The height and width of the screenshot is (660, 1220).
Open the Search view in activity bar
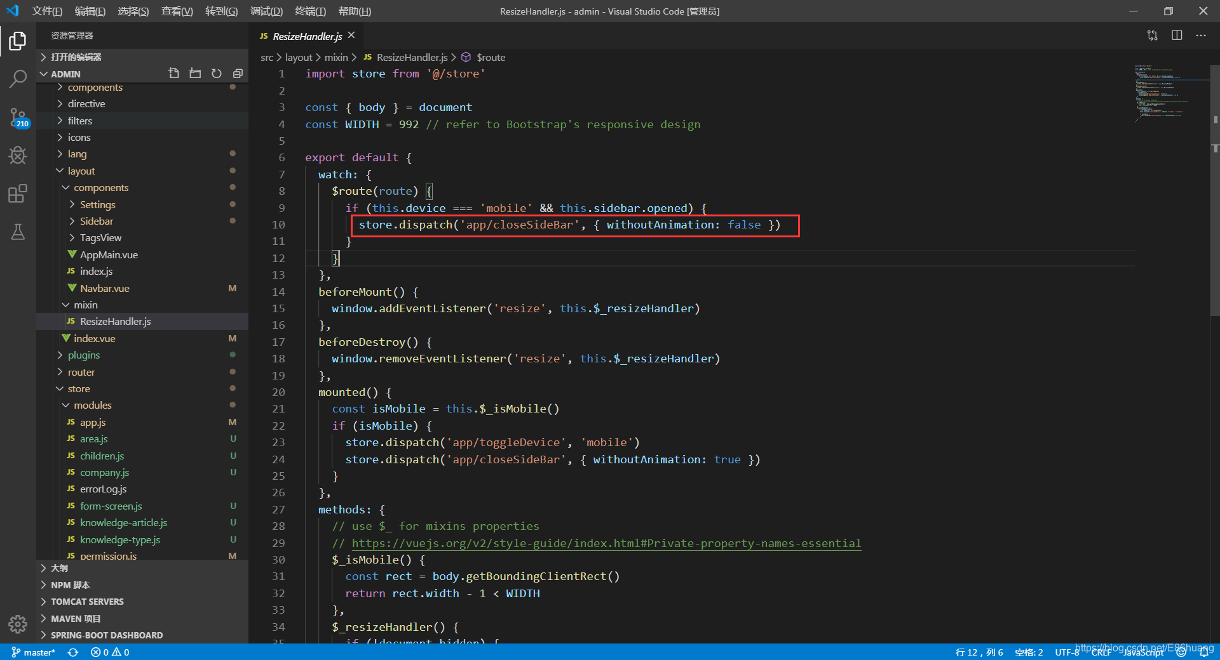18,79
